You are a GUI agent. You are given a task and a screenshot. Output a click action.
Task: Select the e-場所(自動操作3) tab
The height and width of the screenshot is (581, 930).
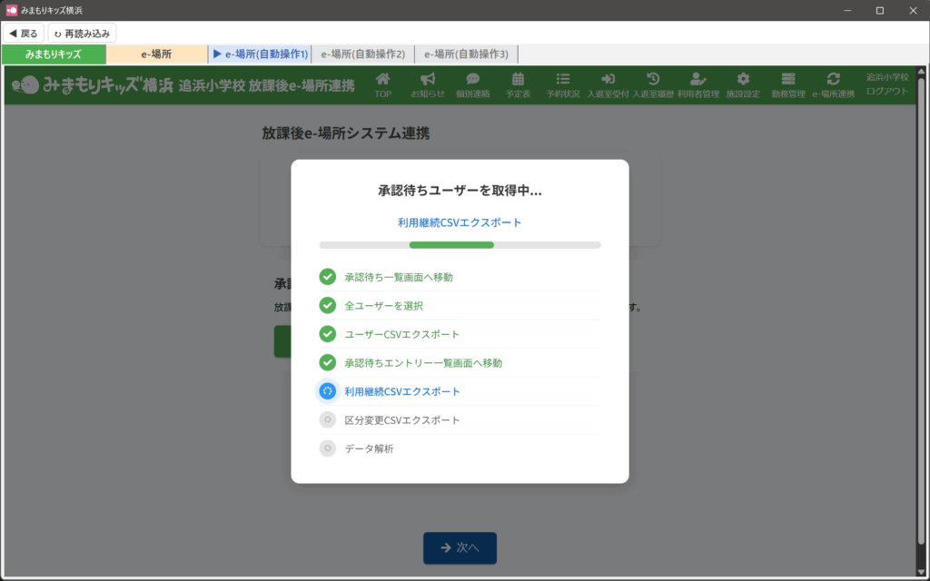tap(466, 54)
